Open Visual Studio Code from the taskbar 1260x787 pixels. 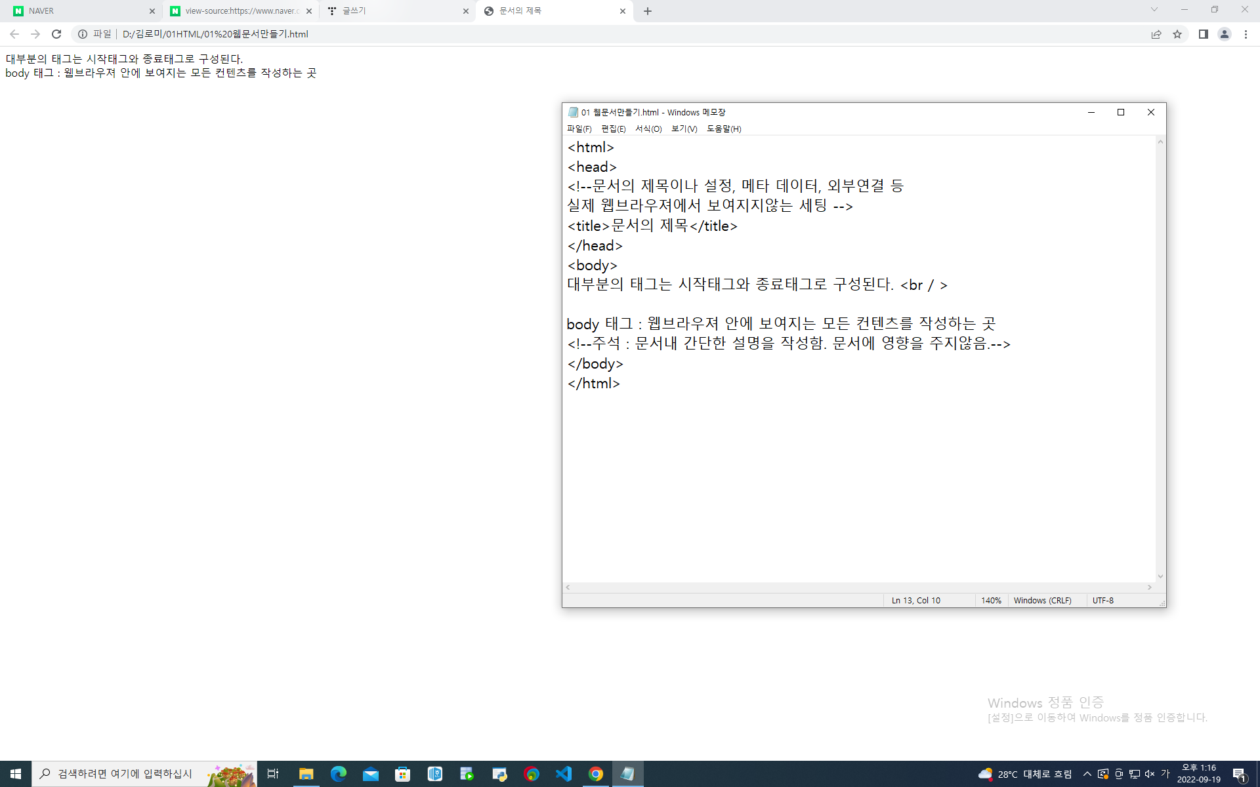pos(564,774)
